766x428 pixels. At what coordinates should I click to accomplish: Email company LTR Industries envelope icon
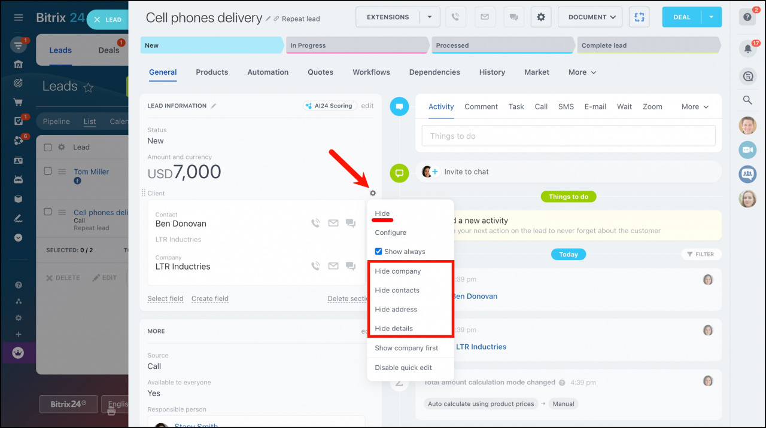point(333,266)
